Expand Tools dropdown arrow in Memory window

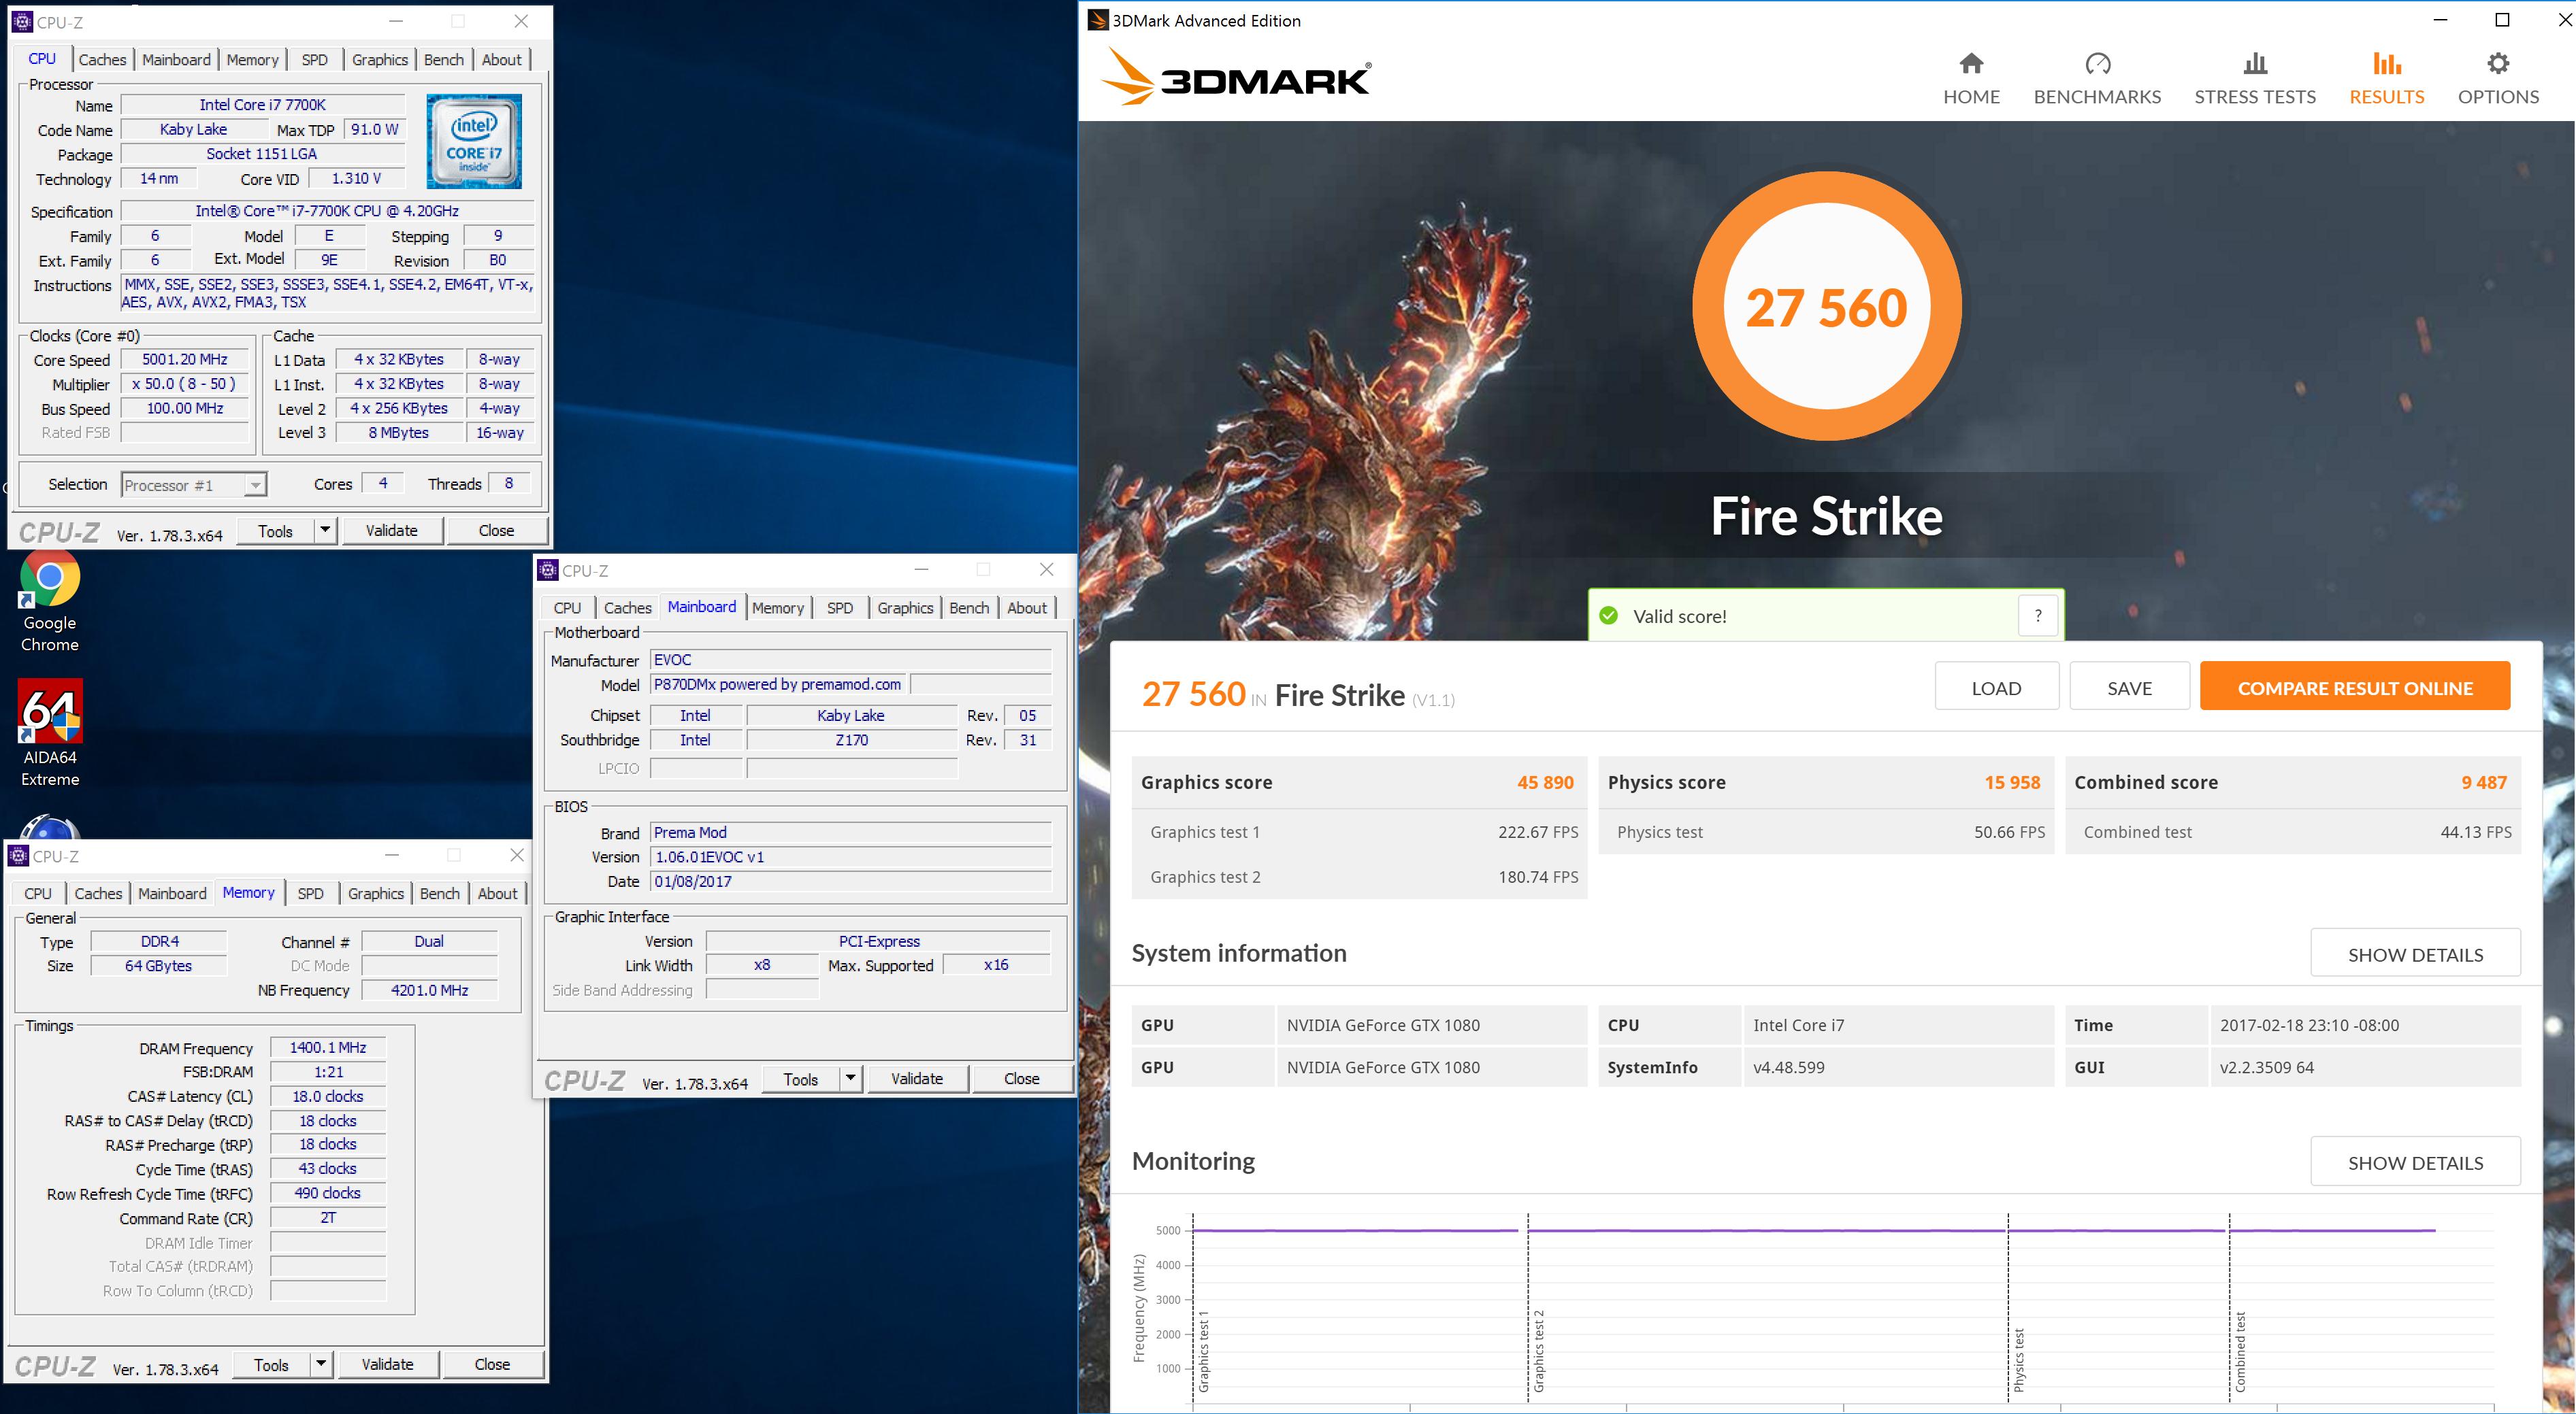321,1364
